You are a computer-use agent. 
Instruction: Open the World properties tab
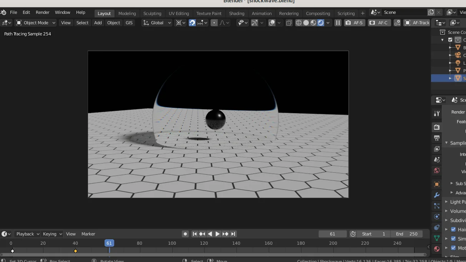point(436,170)
